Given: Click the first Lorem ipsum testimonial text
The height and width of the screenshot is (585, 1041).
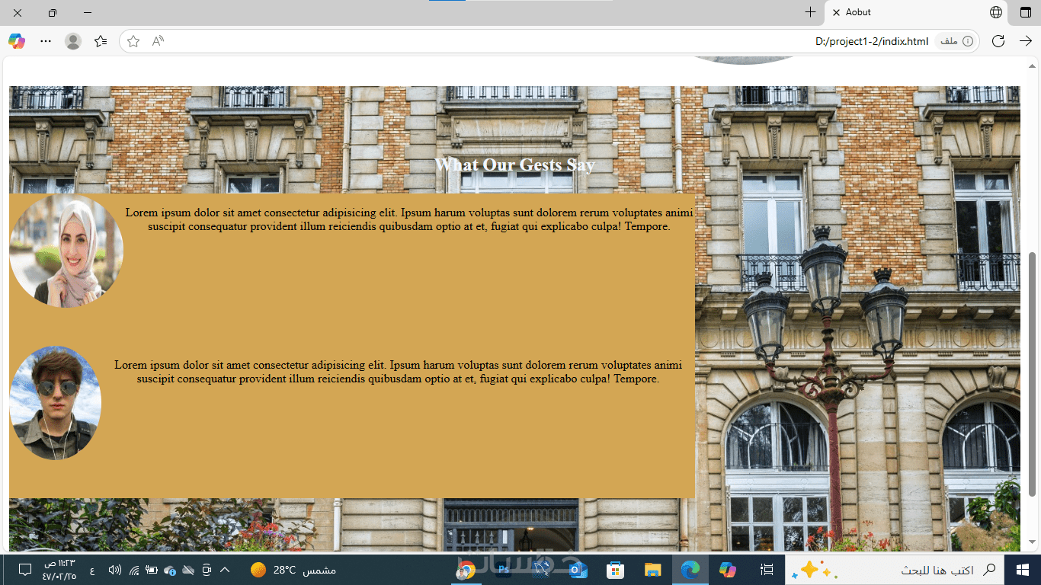Looking at the screenshot, I should 409,219.
